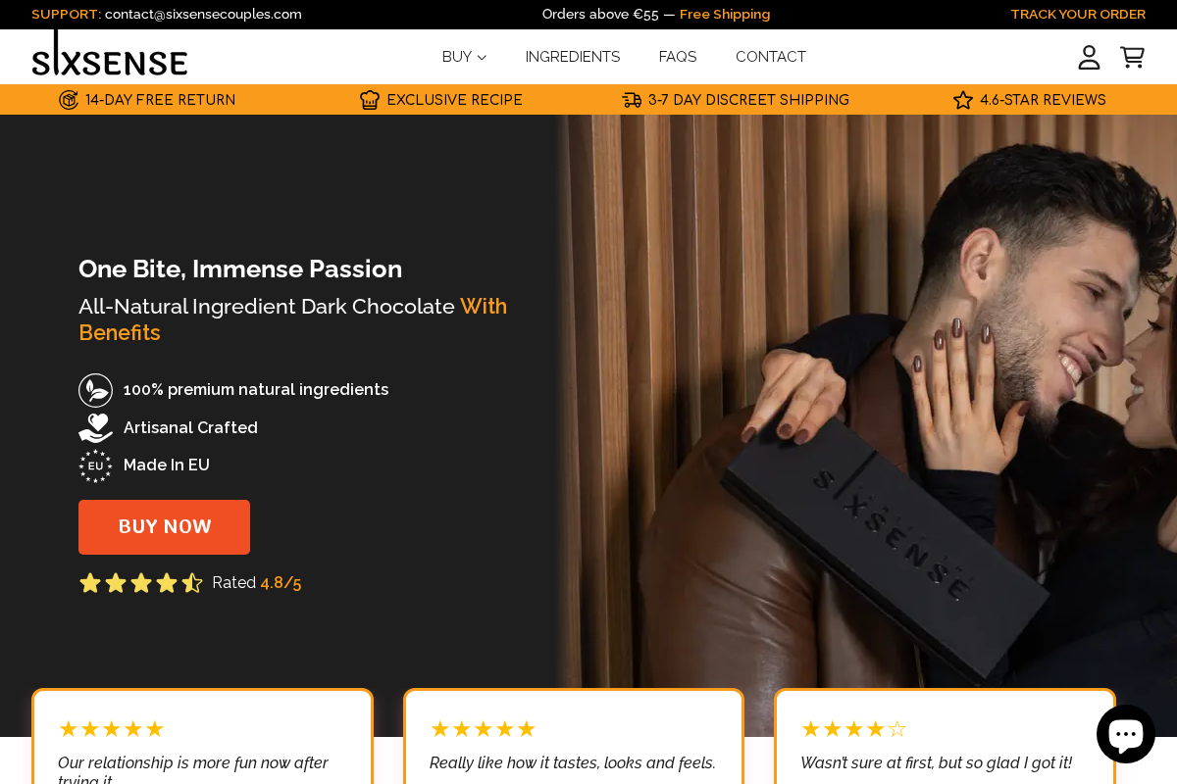The width and height of the screenshot is (1177, 784).
Task: Click the BUY NOW button
Action: tap(164, 526)
